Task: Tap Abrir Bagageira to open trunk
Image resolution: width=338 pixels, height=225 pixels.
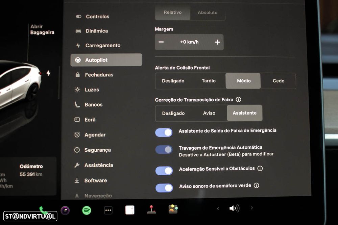Action: (x=42, y=29)
